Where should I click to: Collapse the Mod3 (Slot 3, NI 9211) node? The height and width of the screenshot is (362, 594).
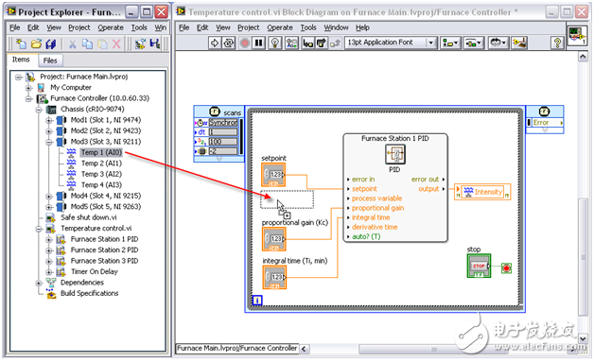click(x=49, y=142)
